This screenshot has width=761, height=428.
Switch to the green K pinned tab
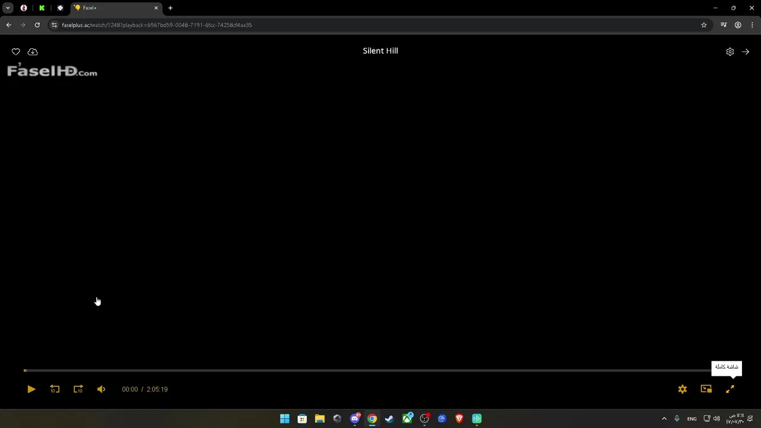pyautogui.click(x=42, y=8)
